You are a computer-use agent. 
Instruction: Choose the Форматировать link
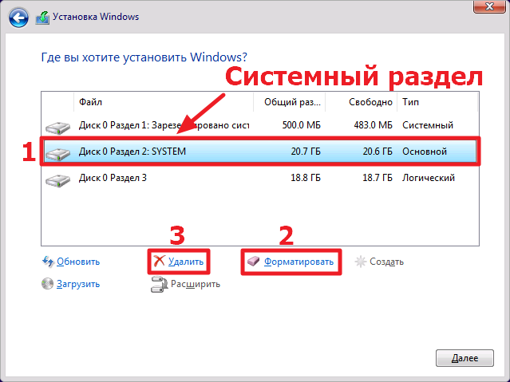pos(298,262)
